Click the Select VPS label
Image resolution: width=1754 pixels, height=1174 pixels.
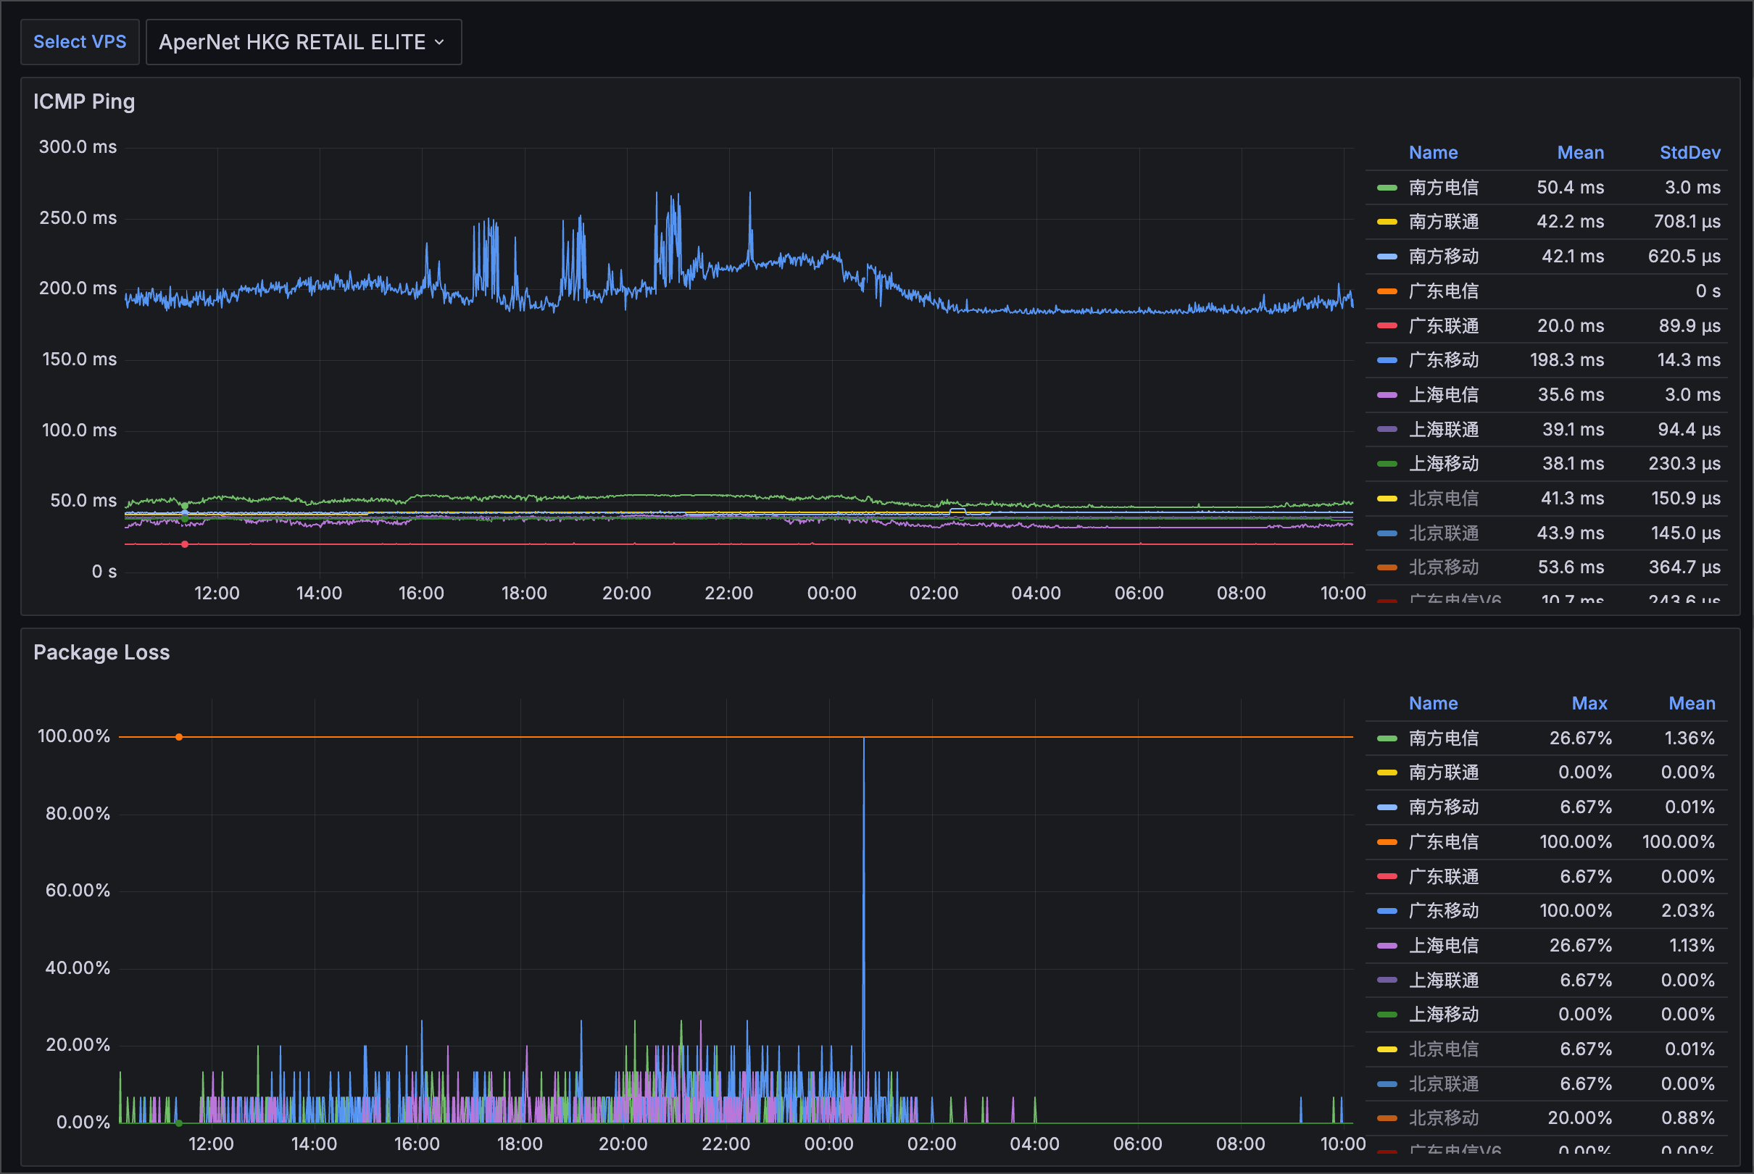click(79, 42)
